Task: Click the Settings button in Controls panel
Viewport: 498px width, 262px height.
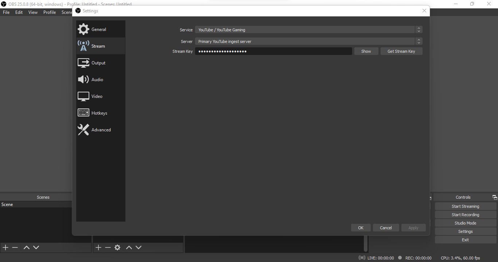Action: coord(466,231)
